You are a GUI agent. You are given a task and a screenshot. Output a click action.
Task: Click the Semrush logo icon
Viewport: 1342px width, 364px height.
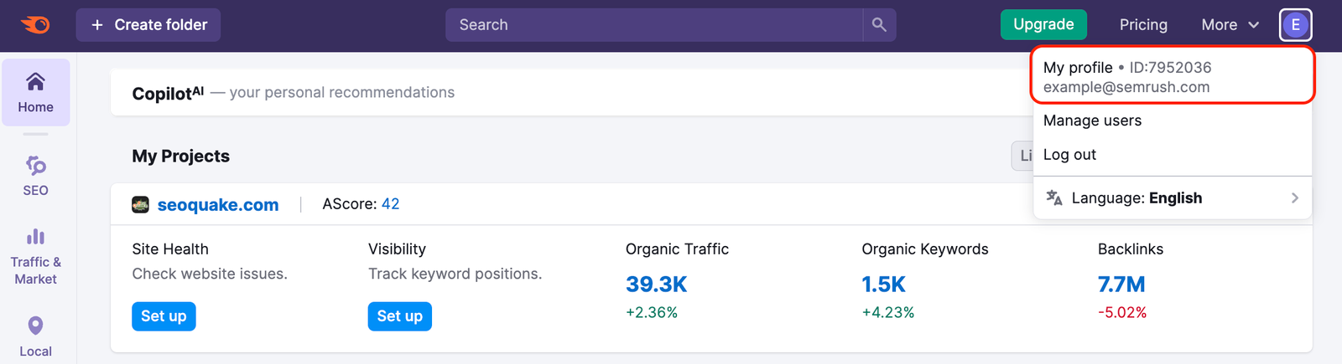(x=35, y=25)
